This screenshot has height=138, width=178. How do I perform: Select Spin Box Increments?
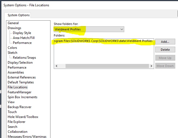pyautogui.click(x=22, y=97)
